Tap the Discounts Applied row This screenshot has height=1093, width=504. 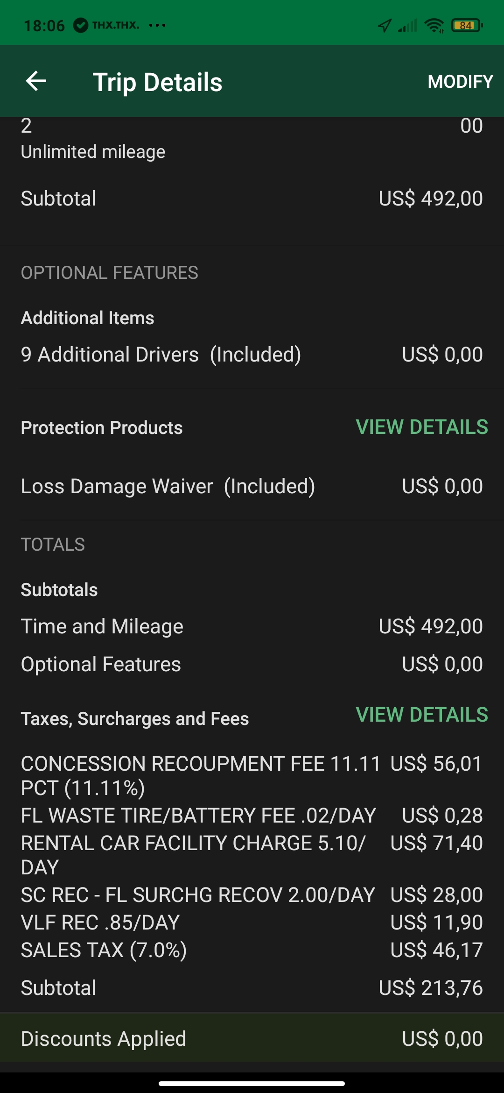click(x=252, y=1039)
